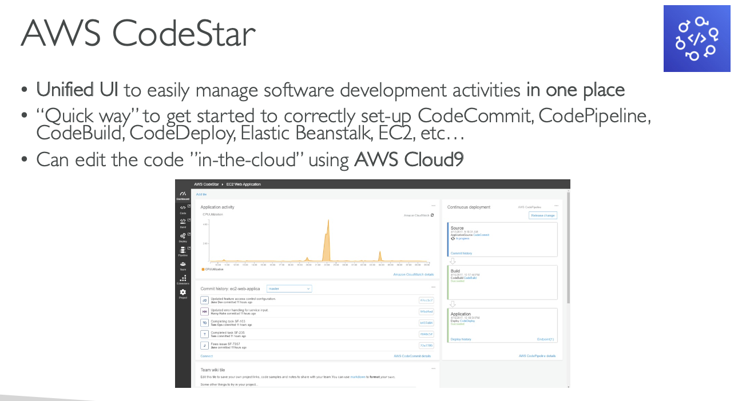The image size is (738, 401).
Task: Expand the master branch dropdown
Action: click(x=289, y=288)
